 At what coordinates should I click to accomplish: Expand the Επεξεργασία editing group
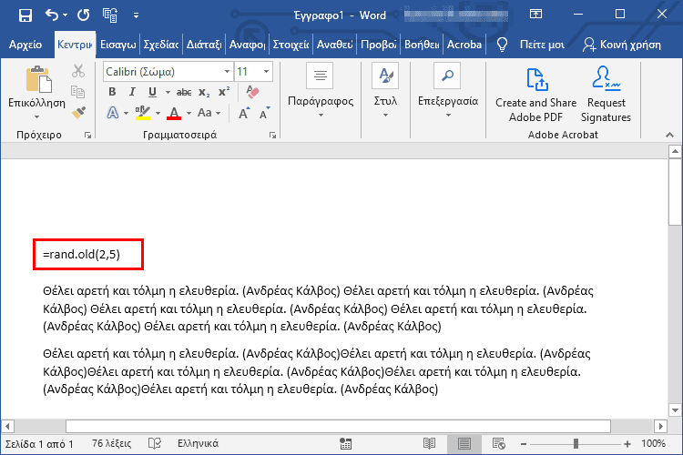(448, 91)
